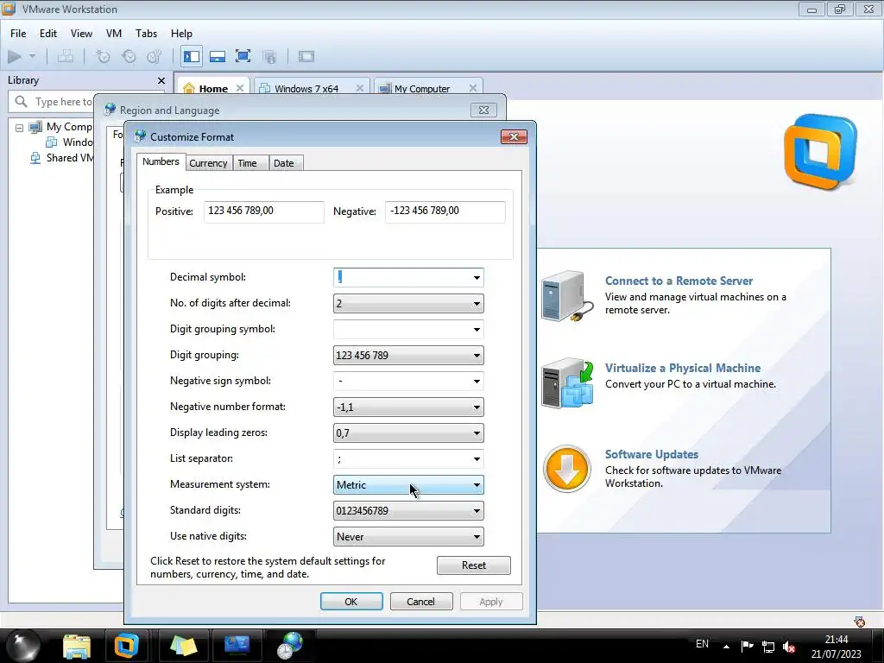Click the Positive example value field

(264, 212)
